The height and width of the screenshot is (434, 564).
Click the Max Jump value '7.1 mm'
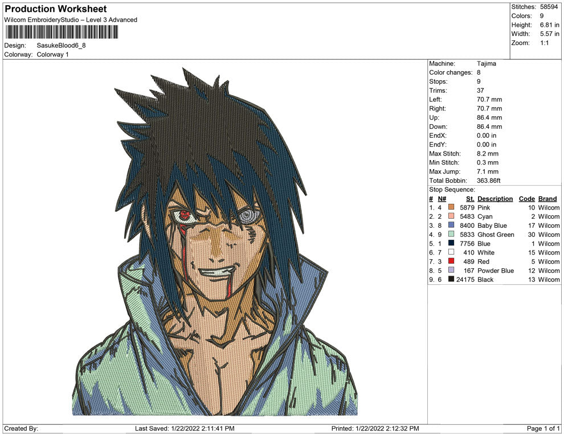488,171
